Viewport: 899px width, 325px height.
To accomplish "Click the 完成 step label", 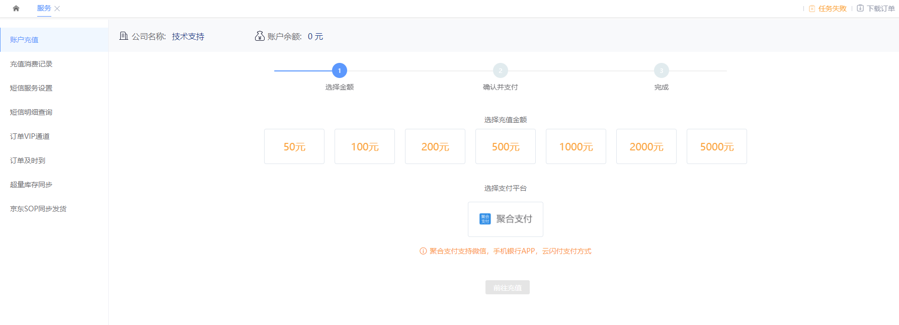I will point(662,87).
